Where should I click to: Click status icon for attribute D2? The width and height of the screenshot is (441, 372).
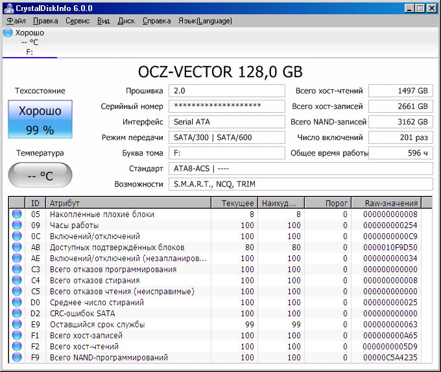tap(17, 313)
